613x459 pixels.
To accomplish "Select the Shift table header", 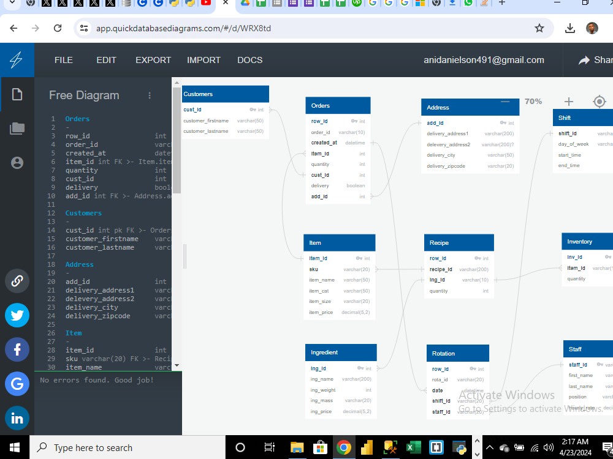I will [583, 118].
